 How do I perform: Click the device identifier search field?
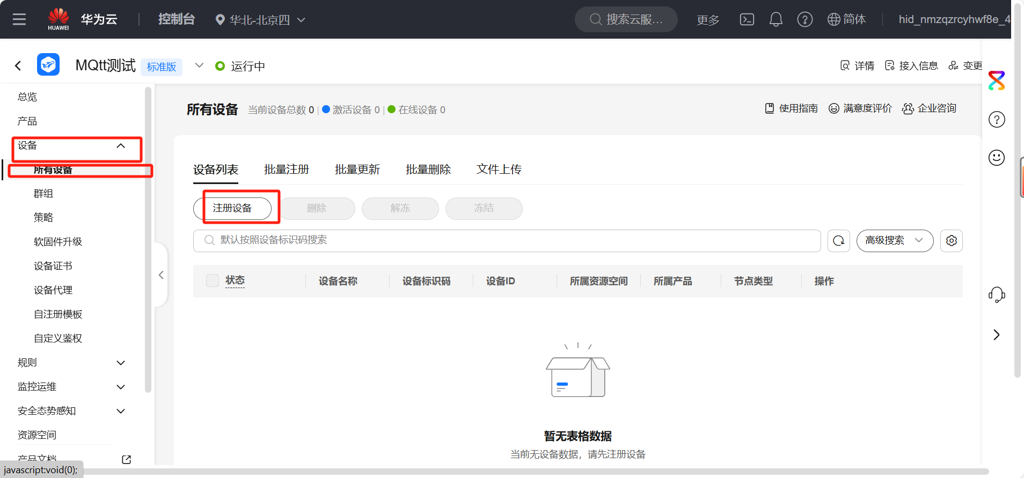pyautogui.click(x=507, y=241)
